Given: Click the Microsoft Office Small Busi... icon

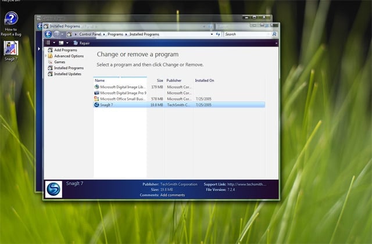Looking at the screenshot, I should pos(96,99).
